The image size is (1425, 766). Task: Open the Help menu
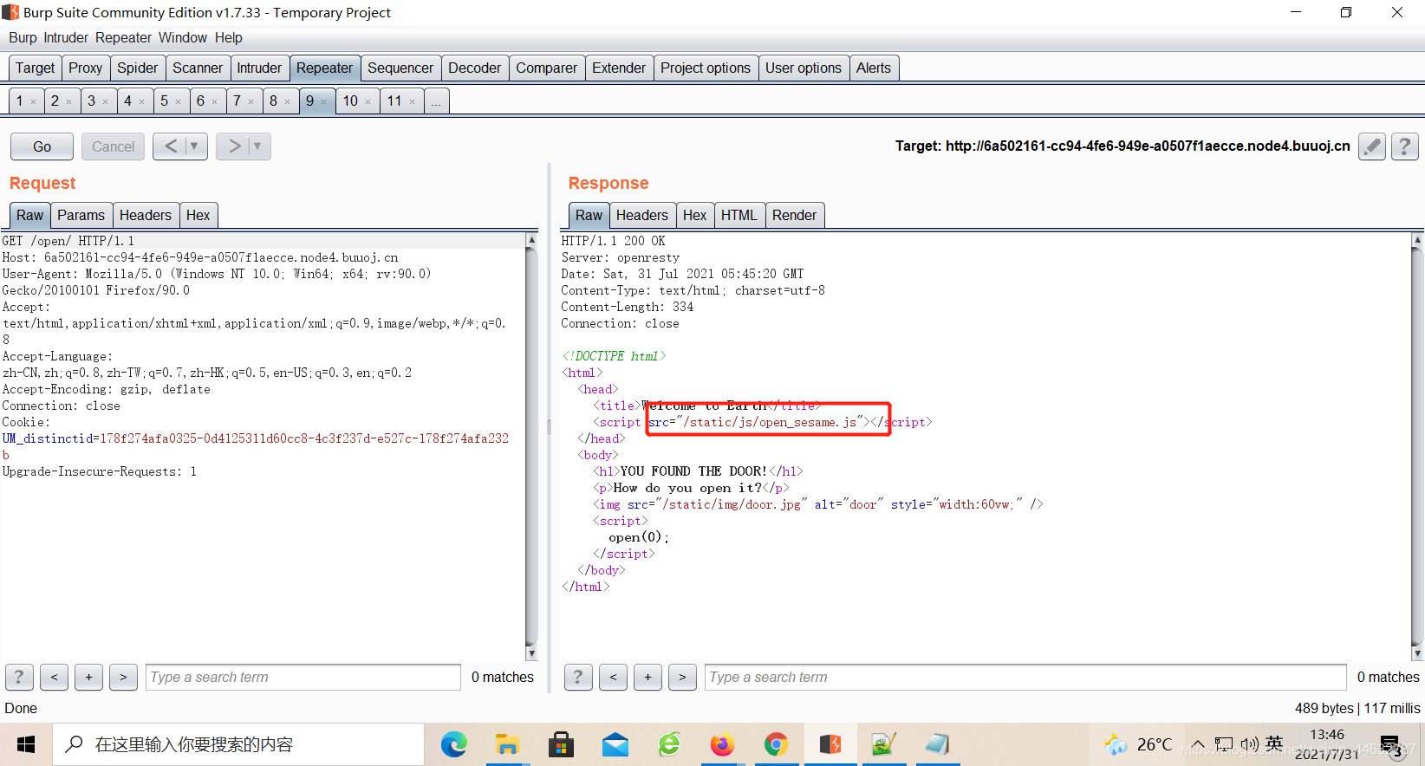click(x=229, y=37)
